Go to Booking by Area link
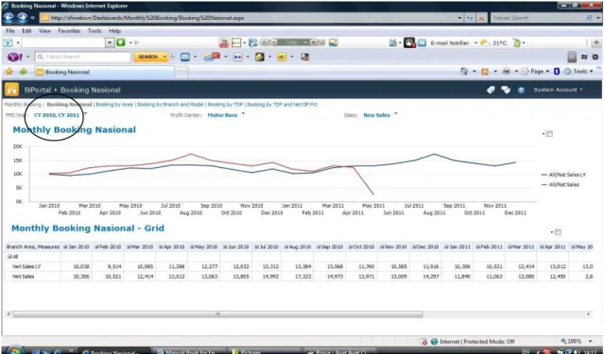This screenshot has height=354, width=605. (x=114, y=105)
